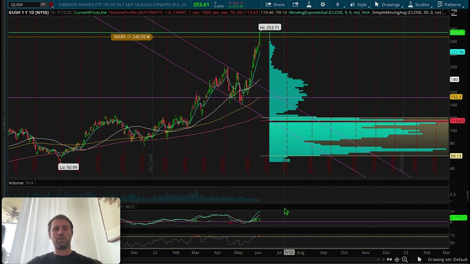Viewport: 470px width, 264px height.
Task: Select the pointer cursor tool icon
Action: [x=420, y=260]
